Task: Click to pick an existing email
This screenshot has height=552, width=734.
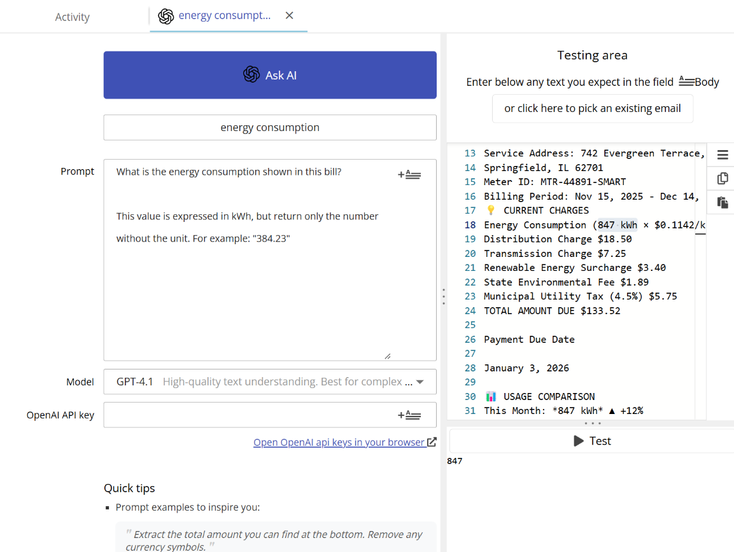Action: tap(592, 108)
